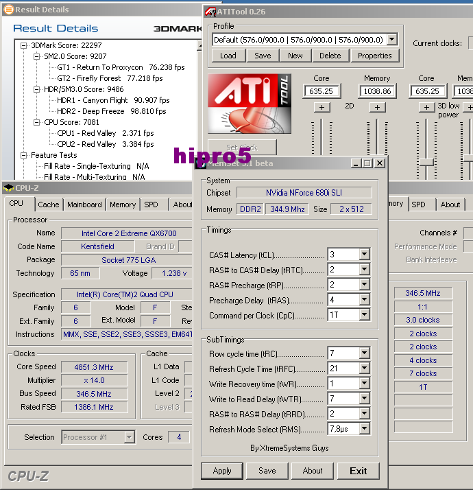Screen dimensions: 473x490
Task: Open the Memory tab in left CPU-Z
Action: click(123, 205)
